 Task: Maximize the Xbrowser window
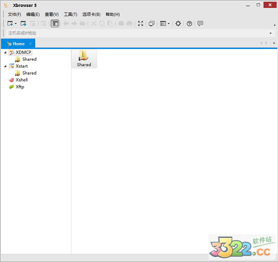coord(258,5)
